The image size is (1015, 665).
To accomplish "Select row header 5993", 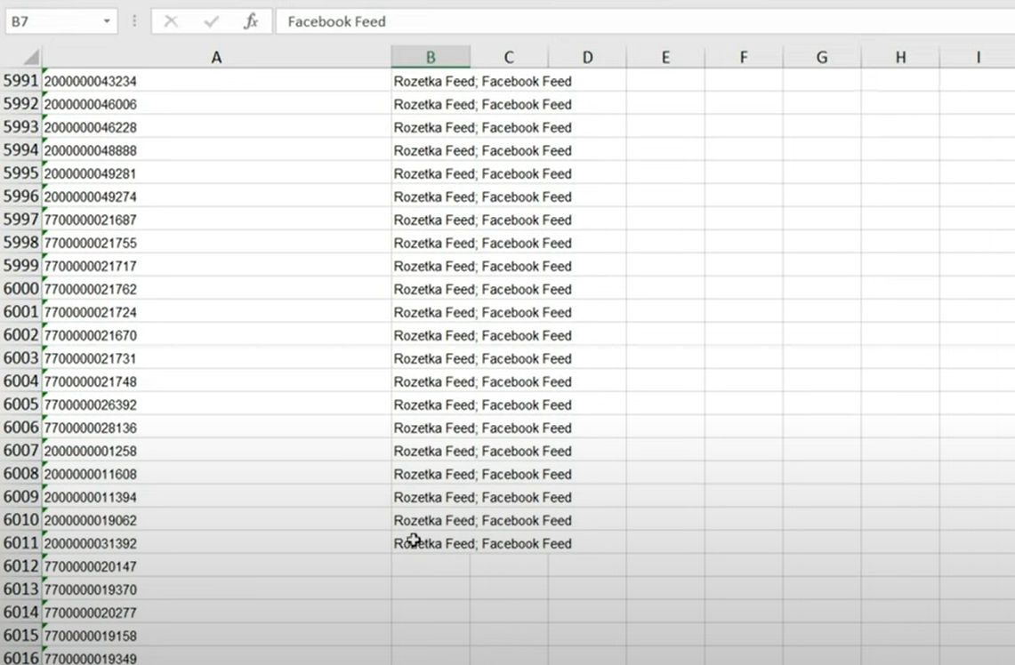I will [20, 127].
